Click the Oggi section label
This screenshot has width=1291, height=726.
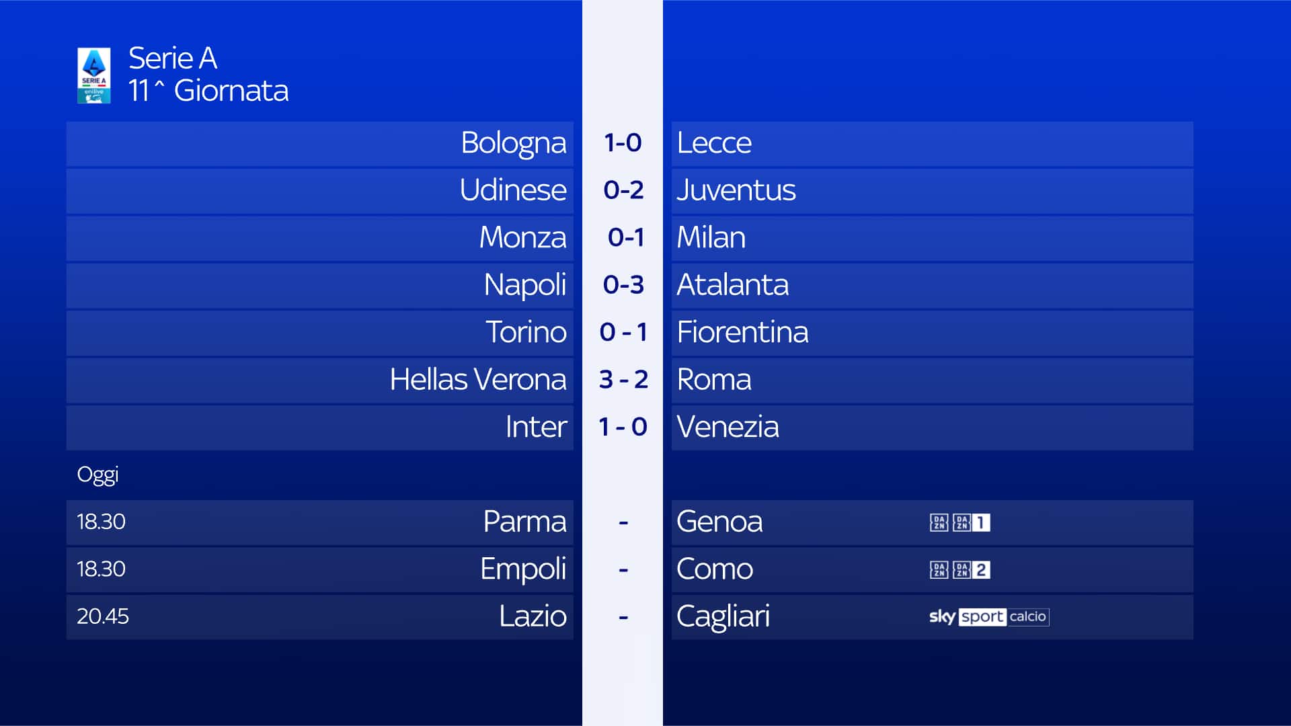coord(97,475)
